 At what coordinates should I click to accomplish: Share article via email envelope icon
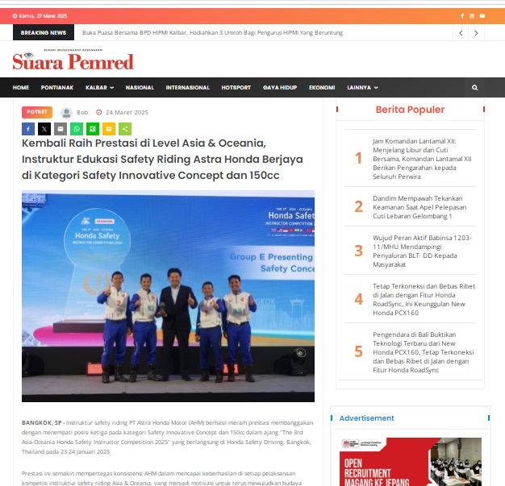[61, 129]
